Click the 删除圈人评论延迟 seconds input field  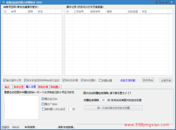click(69, 109)
